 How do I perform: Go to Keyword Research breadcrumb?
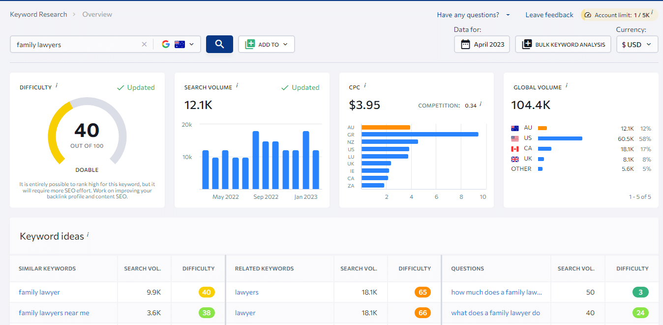coord(38,14)
